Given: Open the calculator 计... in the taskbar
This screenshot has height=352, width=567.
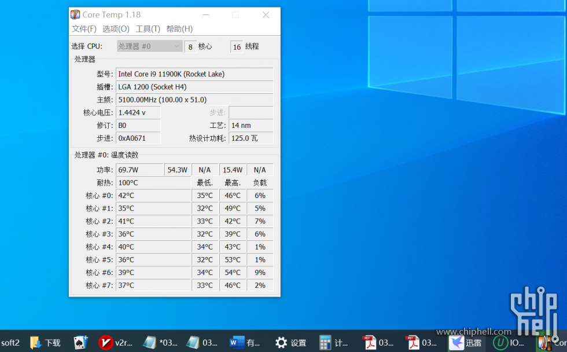Looking at the screenshot, I should pyautogui.click(x=333, y=342).
